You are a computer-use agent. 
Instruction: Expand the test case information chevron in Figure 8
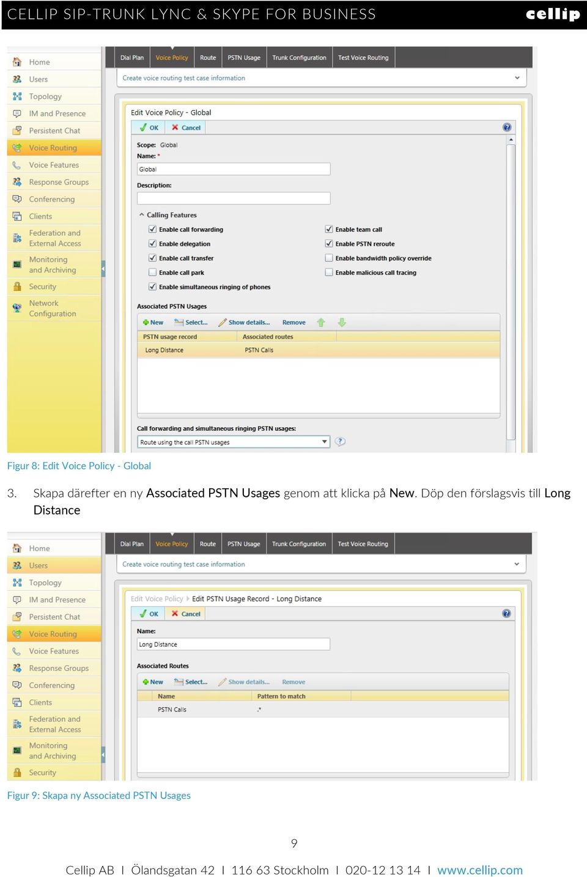click(x=517, y=78)
